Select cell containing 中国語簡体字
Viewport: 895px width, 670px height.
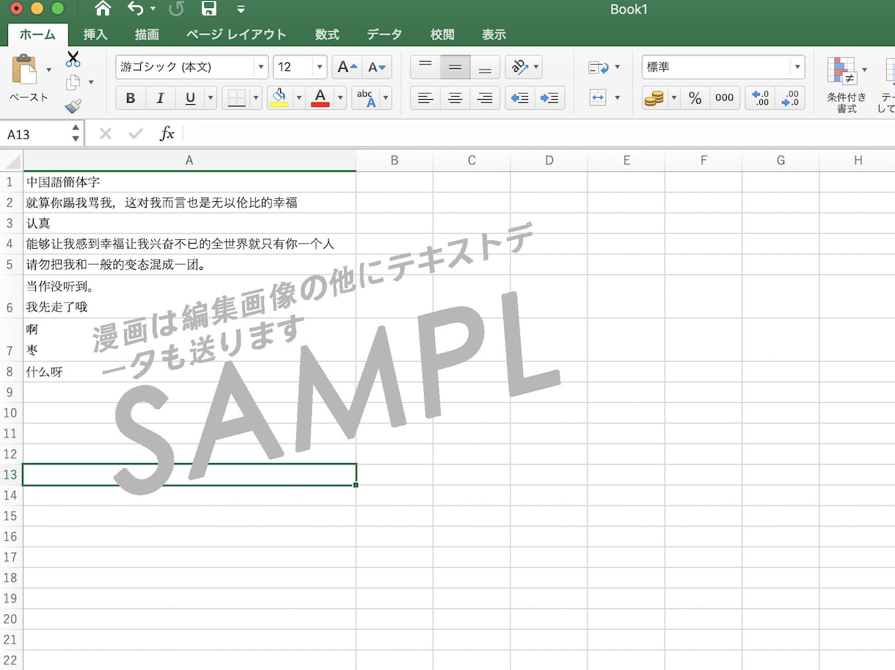(x=189, y=182)
